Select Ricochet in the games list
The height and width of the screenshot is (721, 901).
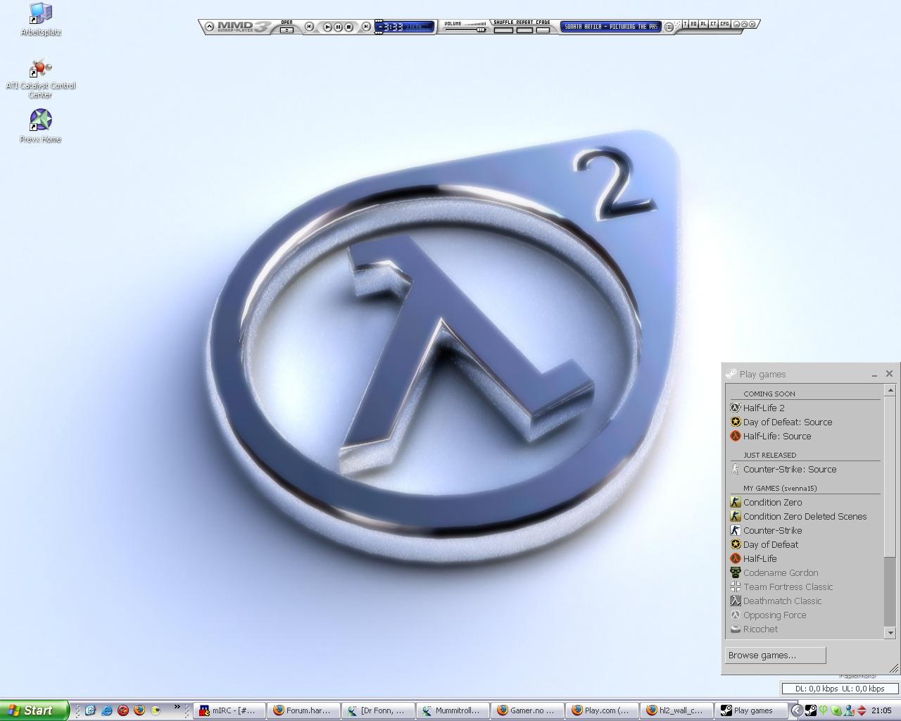point(805,629)
